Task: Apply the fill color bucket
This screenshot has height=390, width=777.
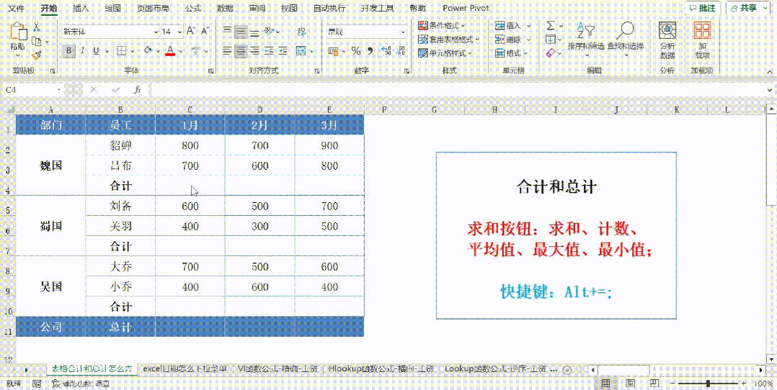Action: 148,50
